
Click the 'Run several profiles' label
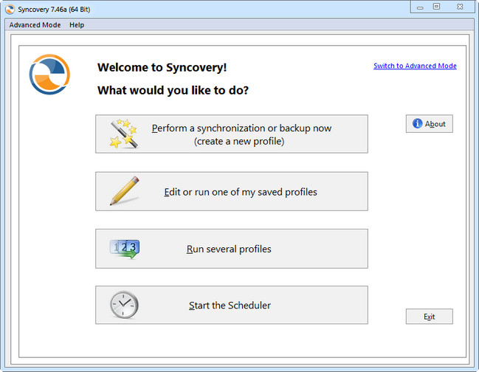click(x=229, y=249)
